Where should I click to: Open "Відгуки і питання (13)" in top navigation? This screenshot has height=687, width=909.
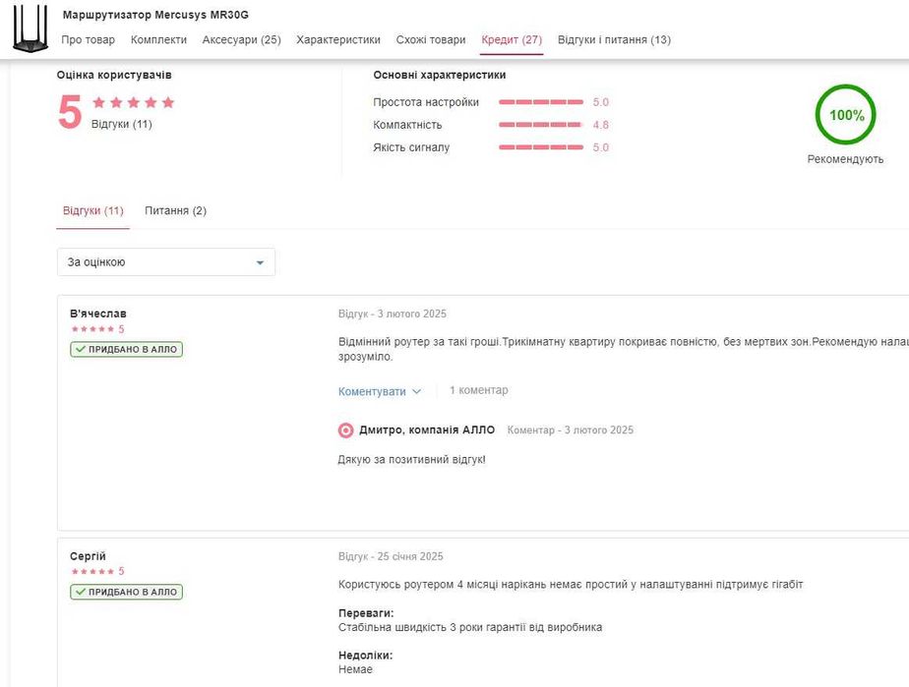click(x=614, y=40)
